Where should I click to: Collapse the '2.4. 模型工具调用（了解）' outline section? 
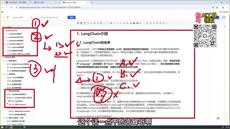click(x=4, y=118)
